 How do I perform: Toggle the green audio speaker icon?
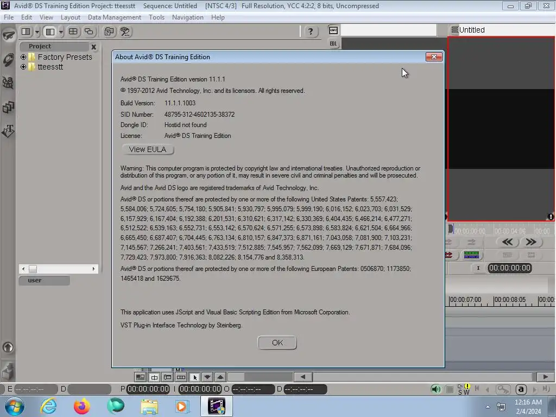pyautogui.click(x=436, y=389)
